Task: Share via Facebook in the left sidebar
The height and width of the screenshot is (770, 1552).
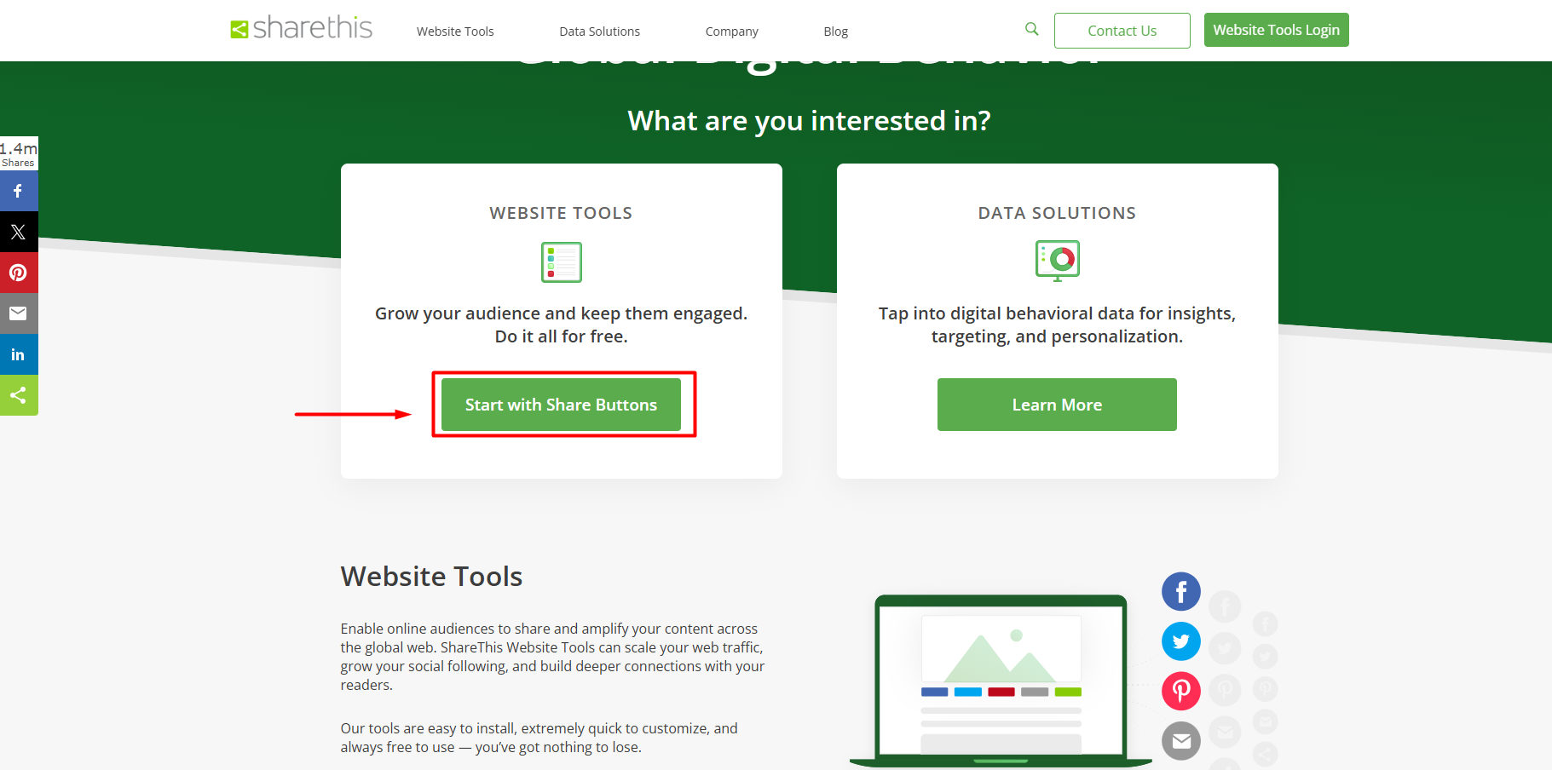Action: (x=19, y=191)
